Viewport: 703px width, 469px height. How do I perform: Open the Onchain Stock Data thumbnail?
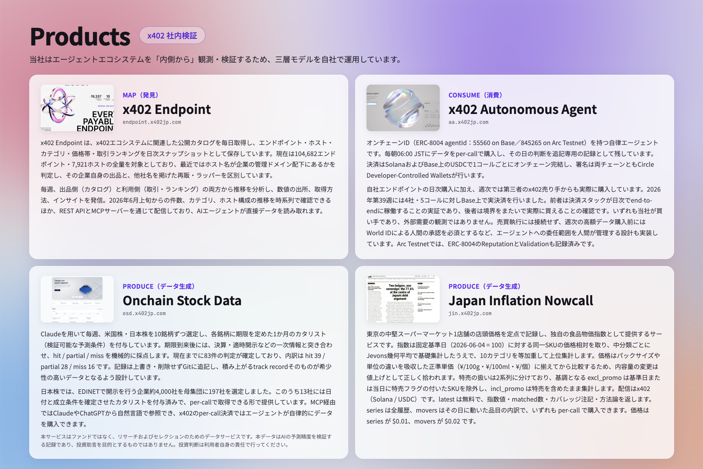(x=77, y=299)
